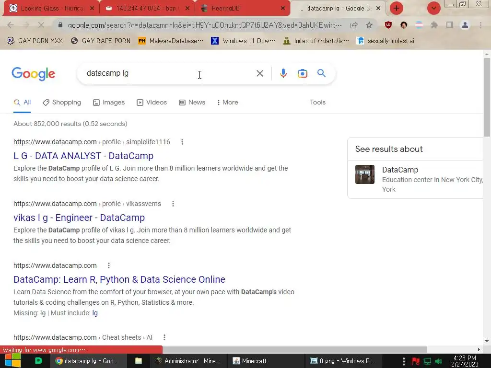
Task: Select the Images search filter
Action: pos(109,103)
